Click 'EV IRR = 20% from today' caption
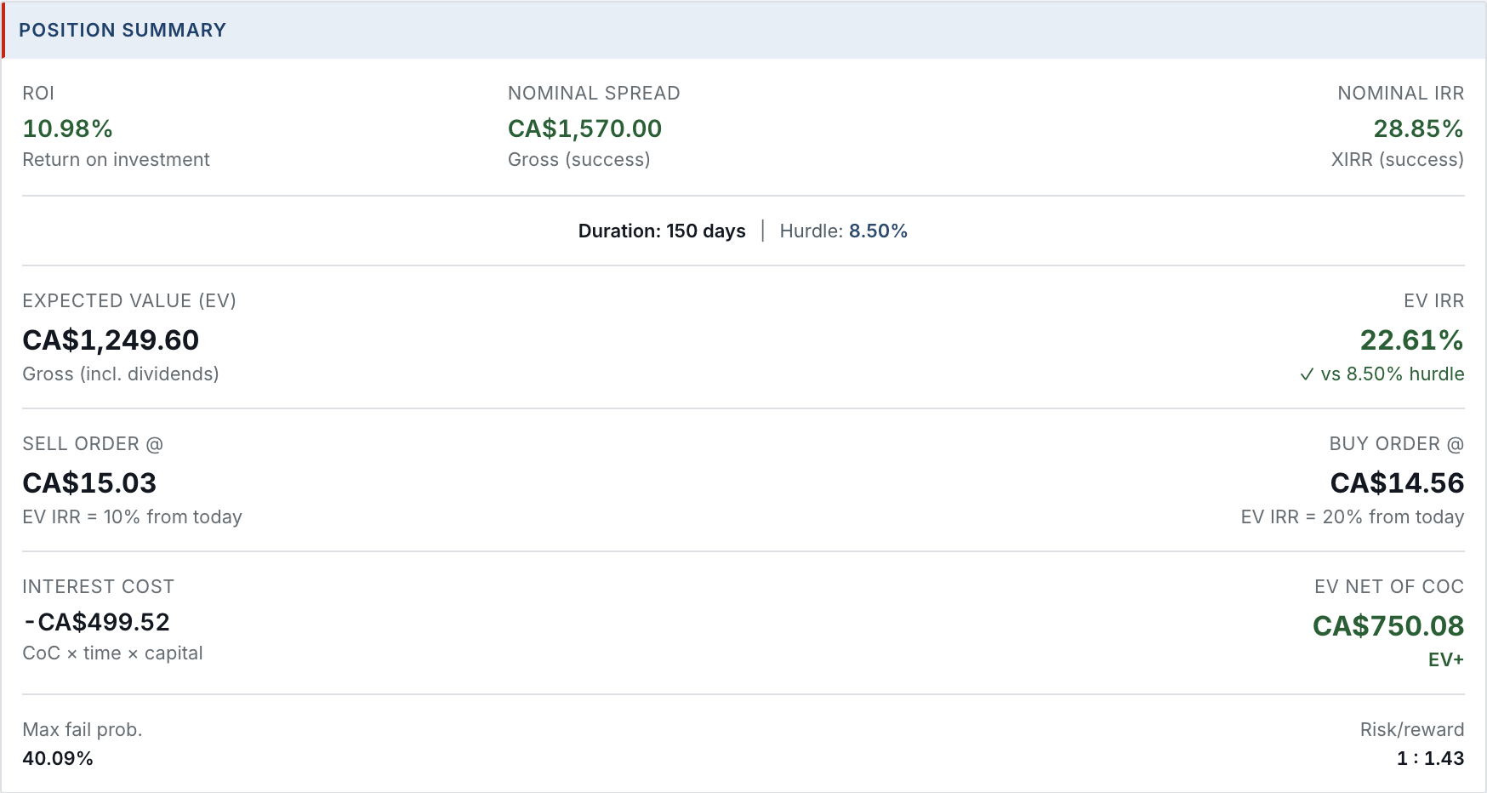The image size is (1487, 793). tap(1353, 517)
